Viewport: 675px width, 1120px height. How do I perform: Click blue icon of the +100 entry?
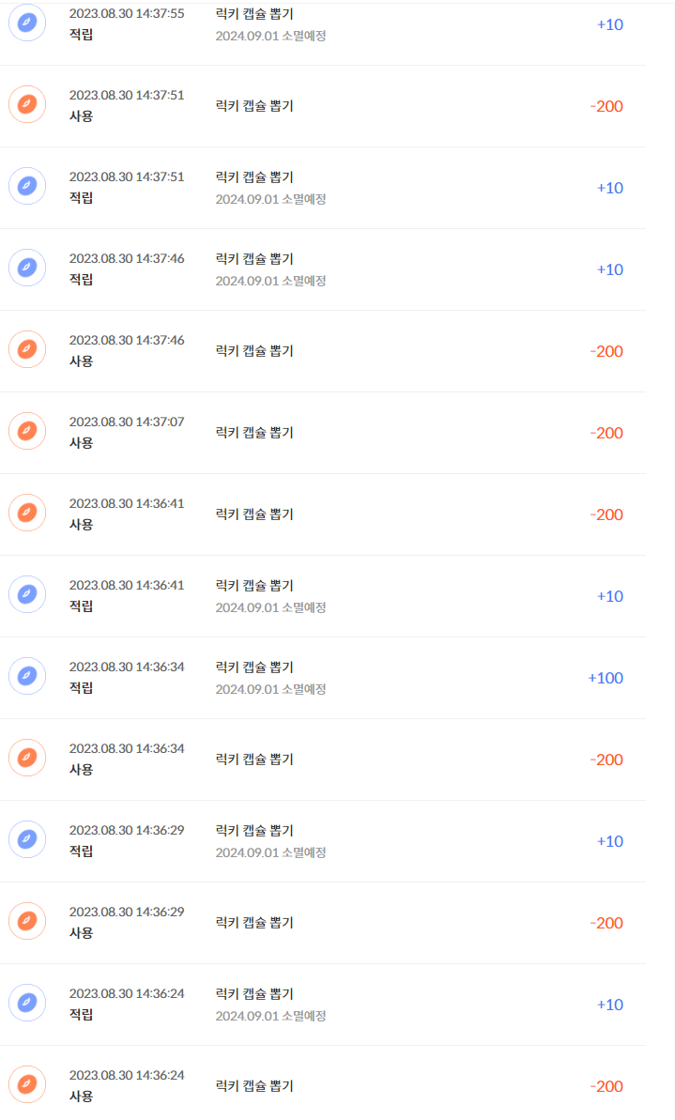coord(27,677)
